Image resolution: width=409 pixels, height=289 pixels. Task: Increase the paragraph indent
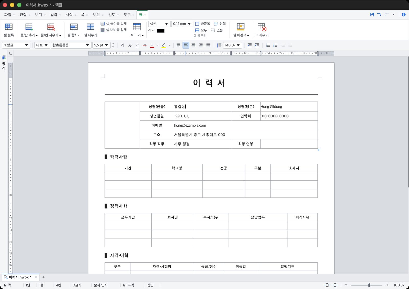(x=257, y=45)
